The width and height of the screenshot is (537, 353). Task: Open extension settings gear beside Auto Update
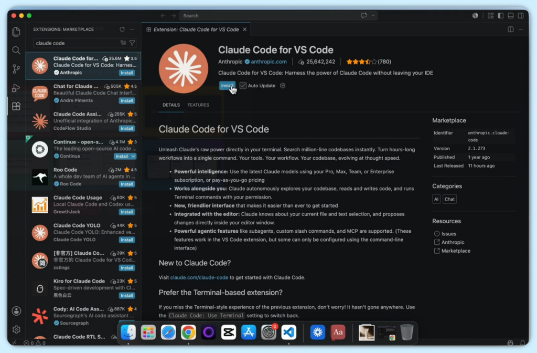283,86
